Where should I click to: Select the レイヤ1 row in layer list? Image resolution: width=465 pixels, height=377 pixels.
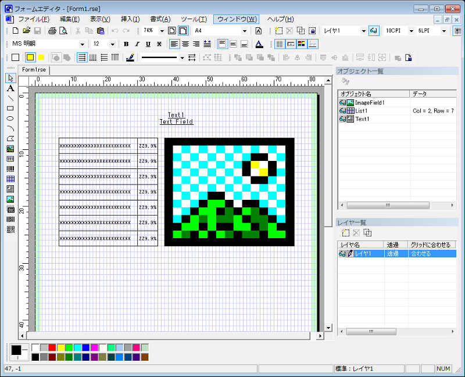398,253
